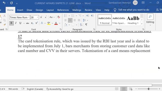162x91 pixels.
Task: Undo the last action
Action: [4, 3]
